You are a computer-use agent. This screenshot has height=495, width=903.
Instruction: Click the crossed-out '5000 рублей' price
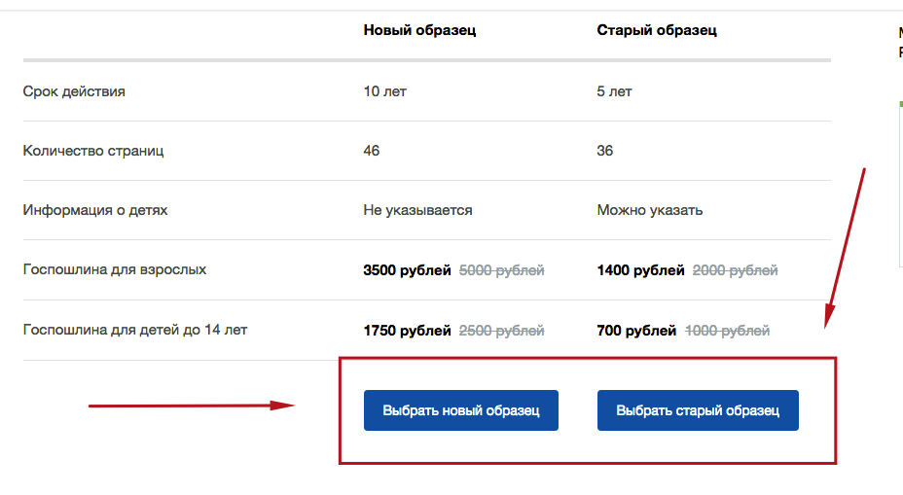501,270
